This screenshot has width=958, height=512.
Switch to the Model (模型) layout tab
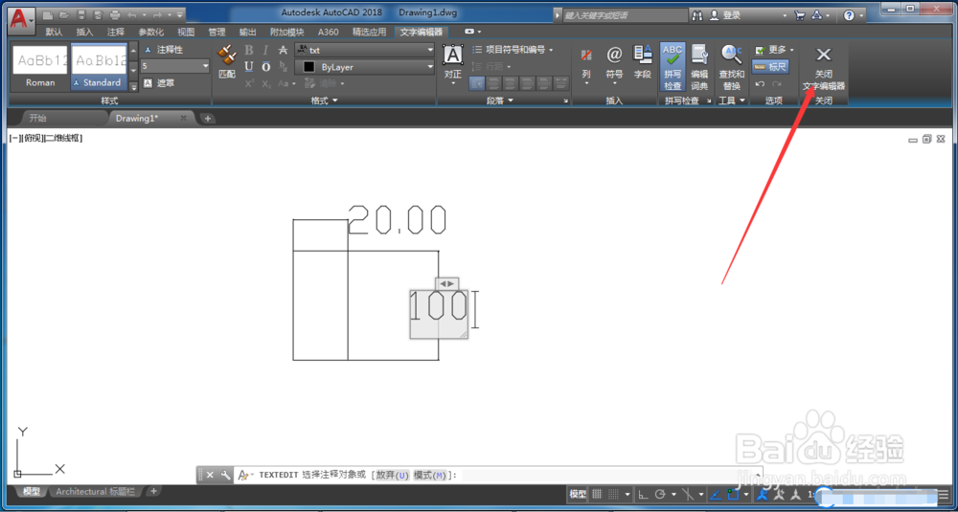pyautogui.click(x=32, y=491)
